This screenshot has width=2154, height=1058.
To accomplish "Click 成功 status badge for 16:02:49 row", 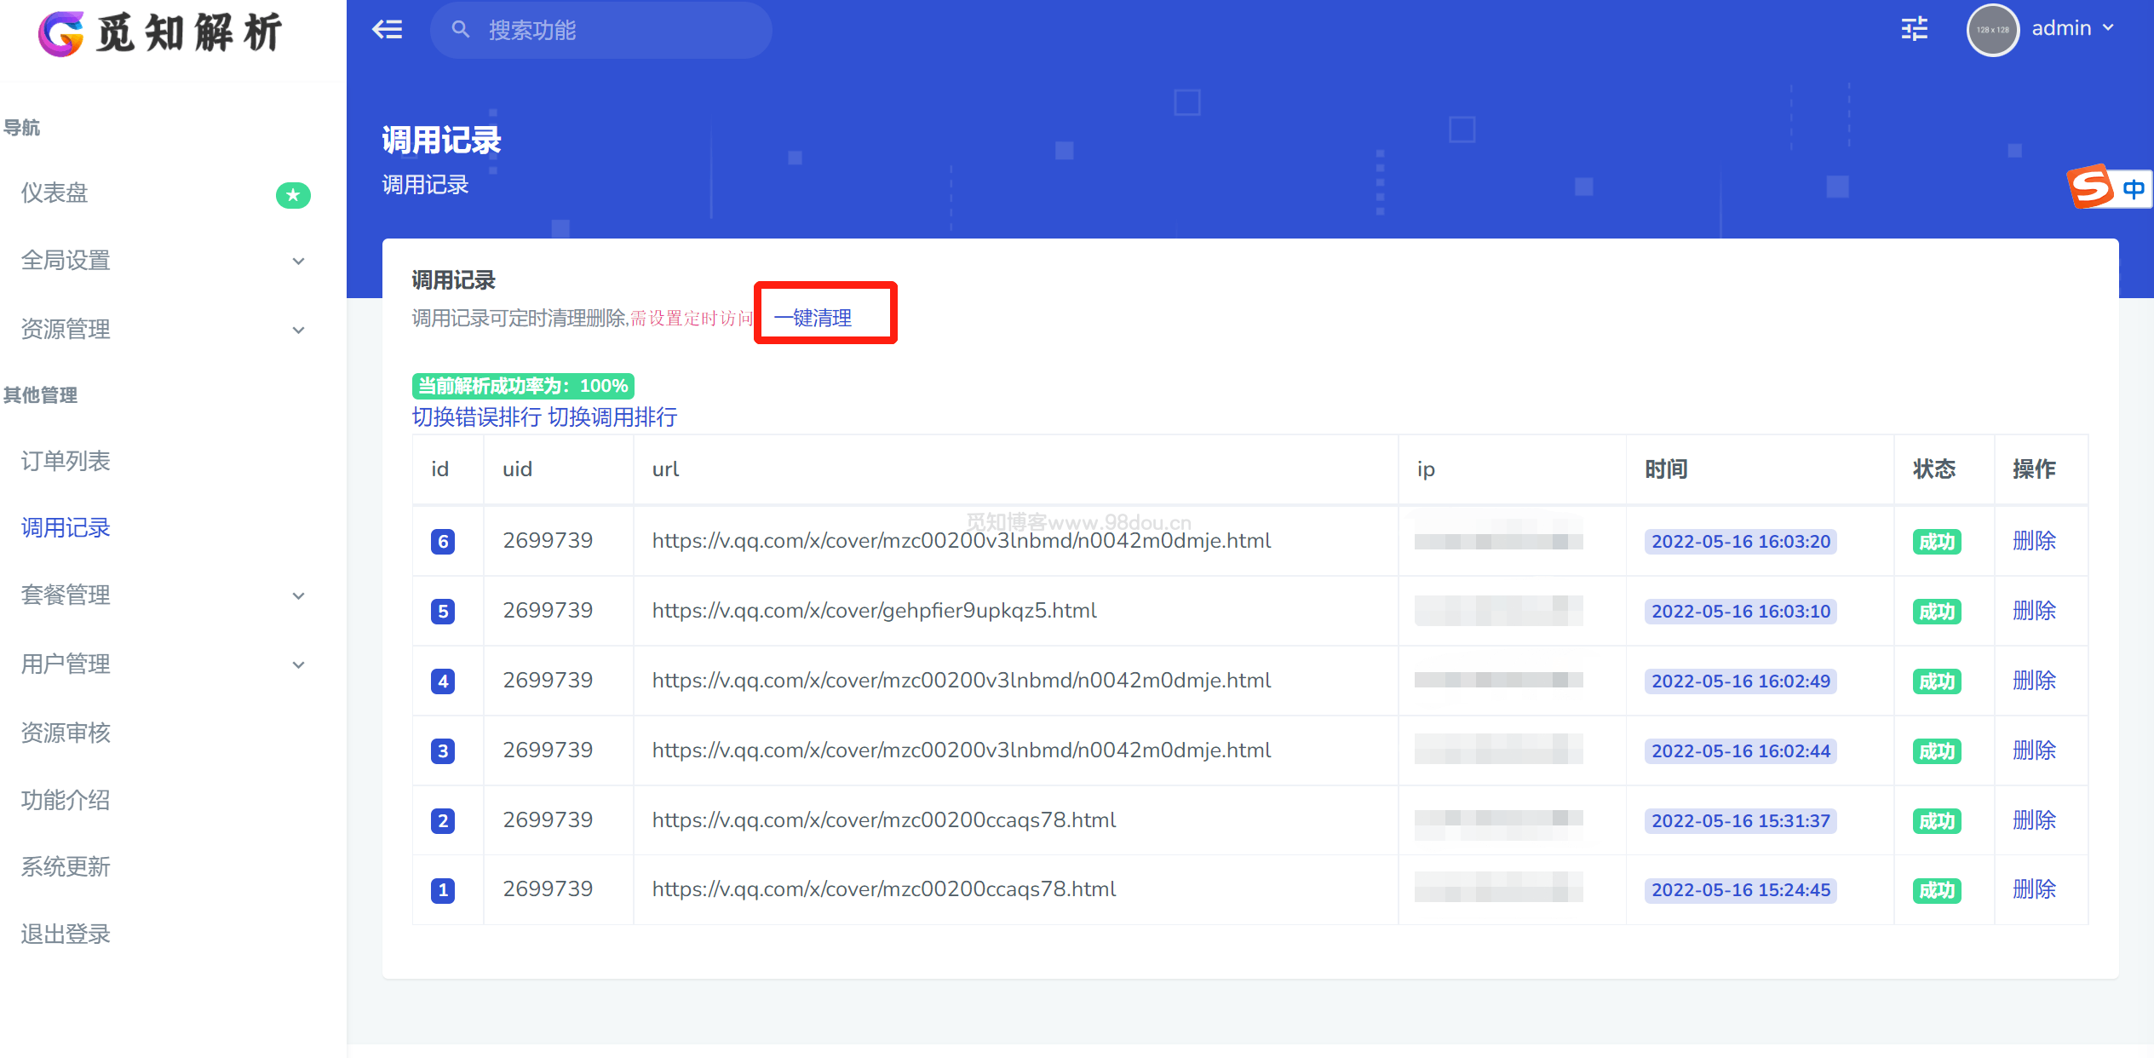I will pyautogui.click(x=1937, y=681).
